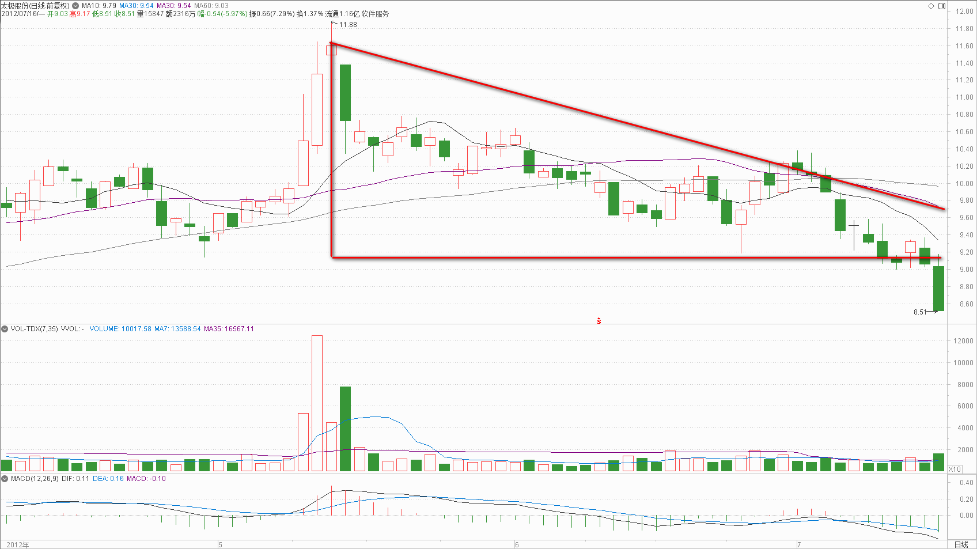Click the DIF: 0.11 label
The width and height of the screenshot is (977, 549).
[x=75, y=479]
